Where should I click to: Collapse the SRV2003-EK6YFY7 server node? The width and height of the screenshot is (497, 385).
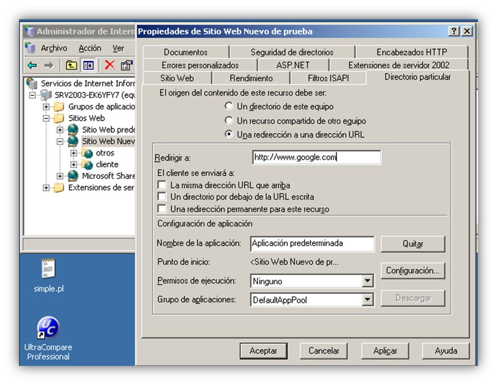[x=33, y=95]
